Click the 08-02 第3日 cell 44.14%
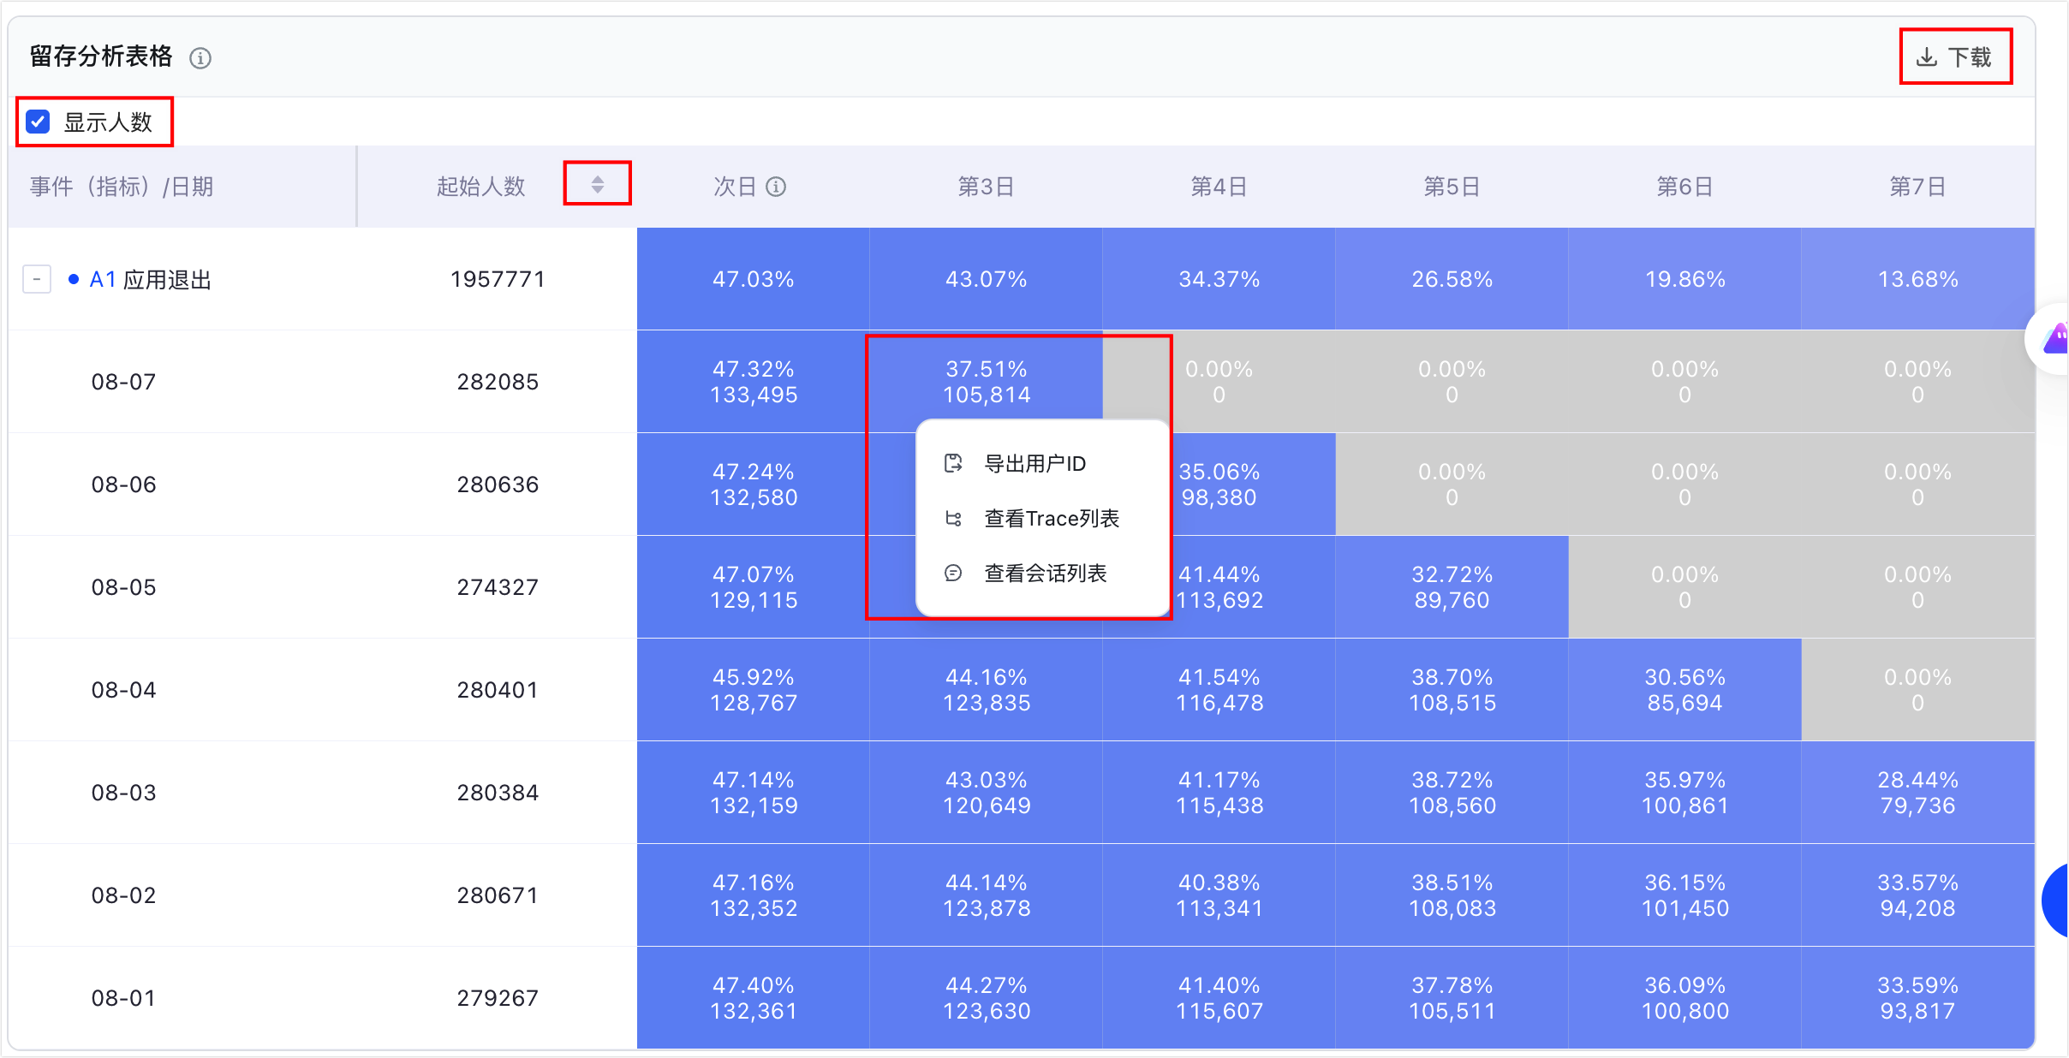 tap(986, 895)
